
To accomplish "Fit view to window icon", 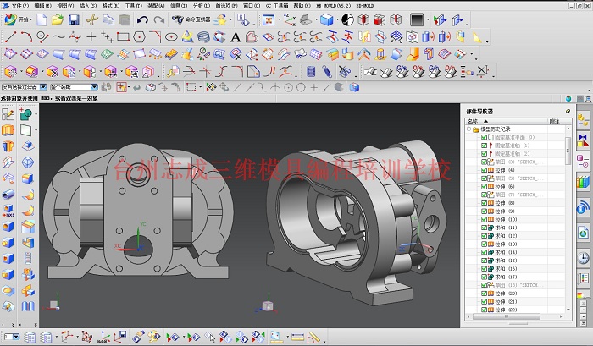I will [x=269, y=19].
